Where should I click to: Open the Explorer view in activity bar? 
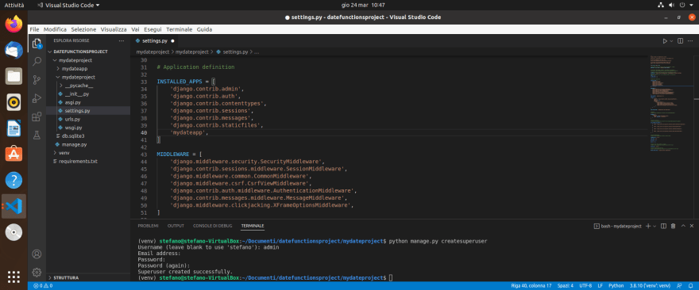(37, 43)
